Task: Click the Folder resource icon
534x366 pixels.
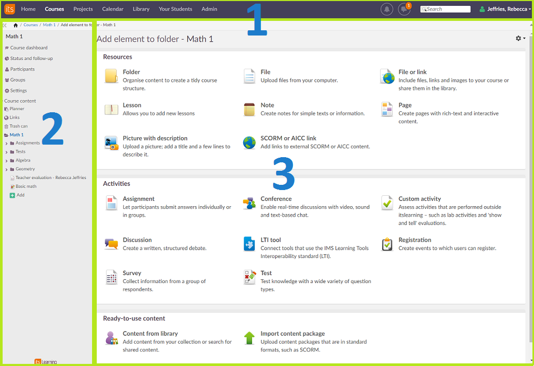Action: (111, 76)
